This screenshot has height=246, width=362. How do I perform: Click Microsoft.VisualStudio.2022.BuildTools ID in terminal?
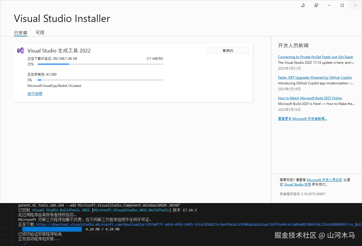coord(131,210)
